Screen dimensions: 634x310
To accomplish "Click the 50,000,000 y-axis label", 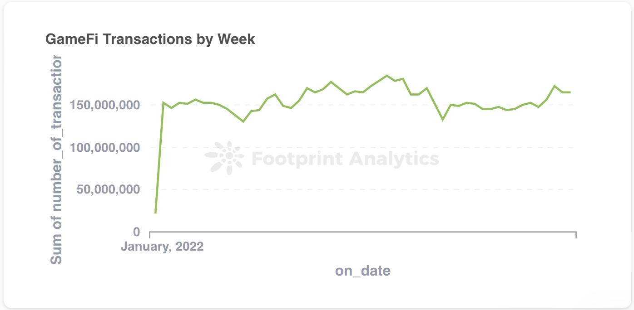I will (109, 189).
